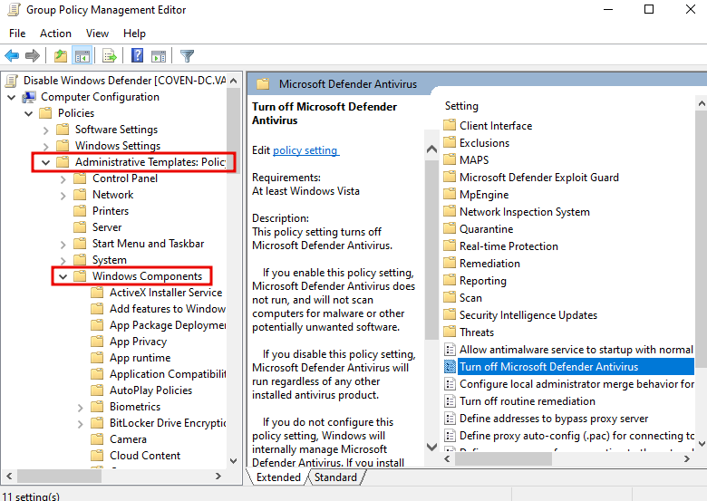Expand the BitLocker Drive Encryption node
The image size is (707, 501).
(81, 423)
